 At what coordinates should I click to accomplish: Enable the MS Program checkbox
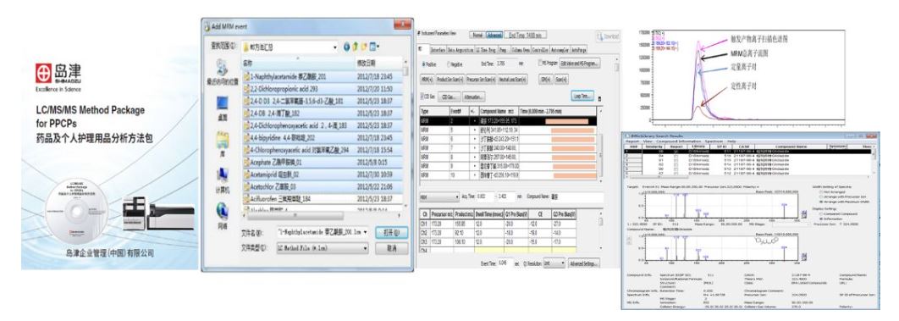(x=540, y=62)
